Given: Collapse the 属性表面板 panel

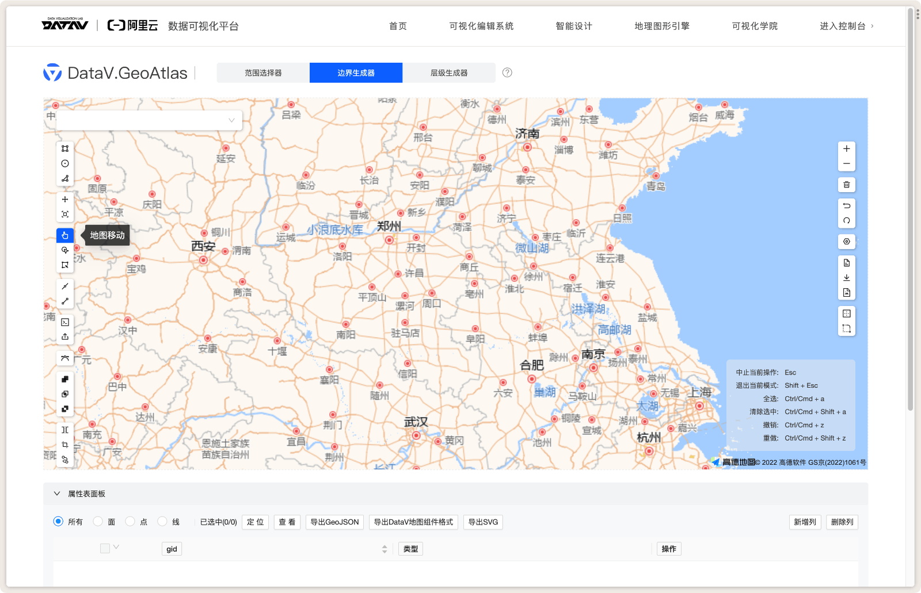Looking at the screenshot, I should click(57, 493).
